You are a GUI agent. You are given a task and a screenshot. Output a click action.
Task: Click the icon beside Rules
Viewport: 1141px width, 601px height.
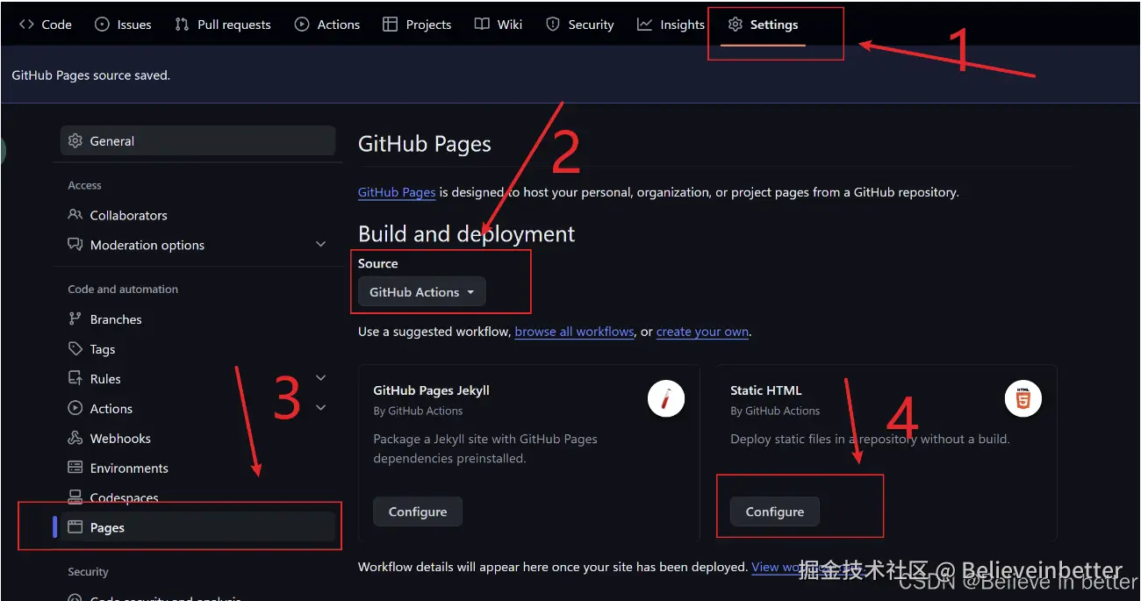click(75, 379)
